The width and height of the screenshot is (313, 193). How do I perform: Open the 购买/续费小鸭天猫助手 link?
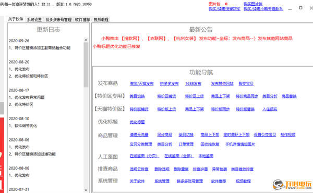point(263,9)
